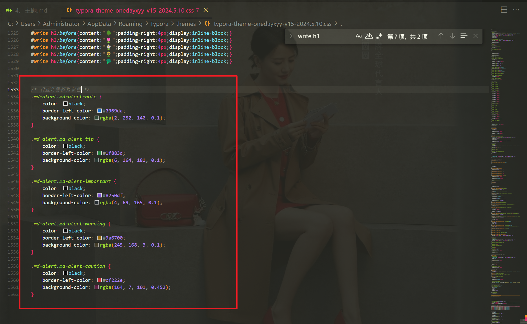Click the css filename breadcrumb
The image size is (527, 324).
[273, 24]
